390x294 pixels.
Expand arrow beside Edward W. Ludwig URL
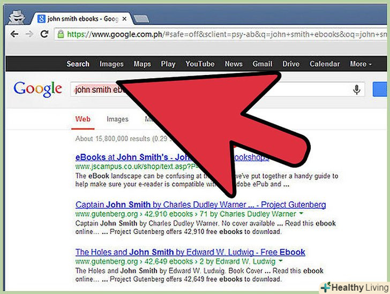[x=281, y=261]
